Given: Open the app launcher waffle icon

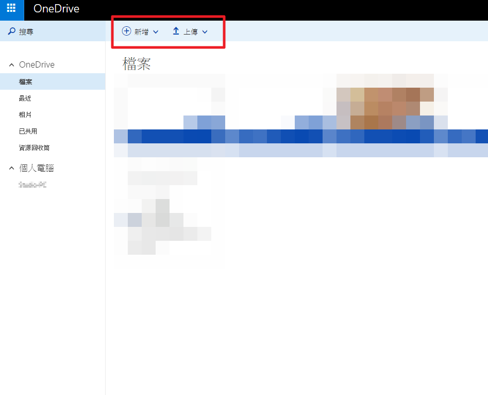Looking at the screenshot, I should click(11, 8).
